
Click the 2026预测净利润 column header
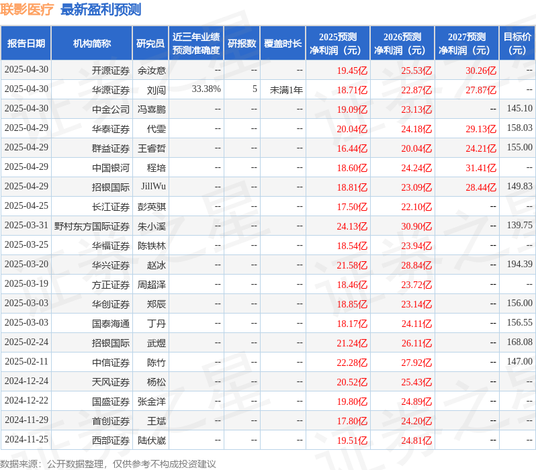pyautogui.click(x=402, y=44)
